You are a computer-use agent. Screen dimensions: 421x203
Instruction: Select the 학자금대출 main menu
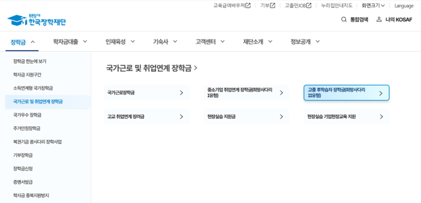click(66, 41)
